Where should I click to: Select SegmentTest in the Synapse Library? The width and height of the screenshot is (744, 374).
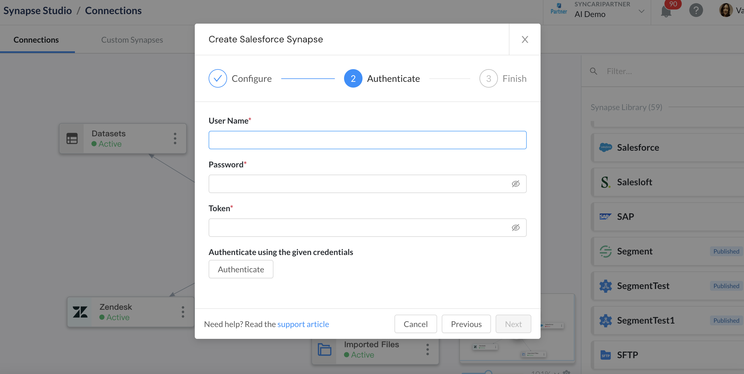pyautogui.click(x=667, y=286)
